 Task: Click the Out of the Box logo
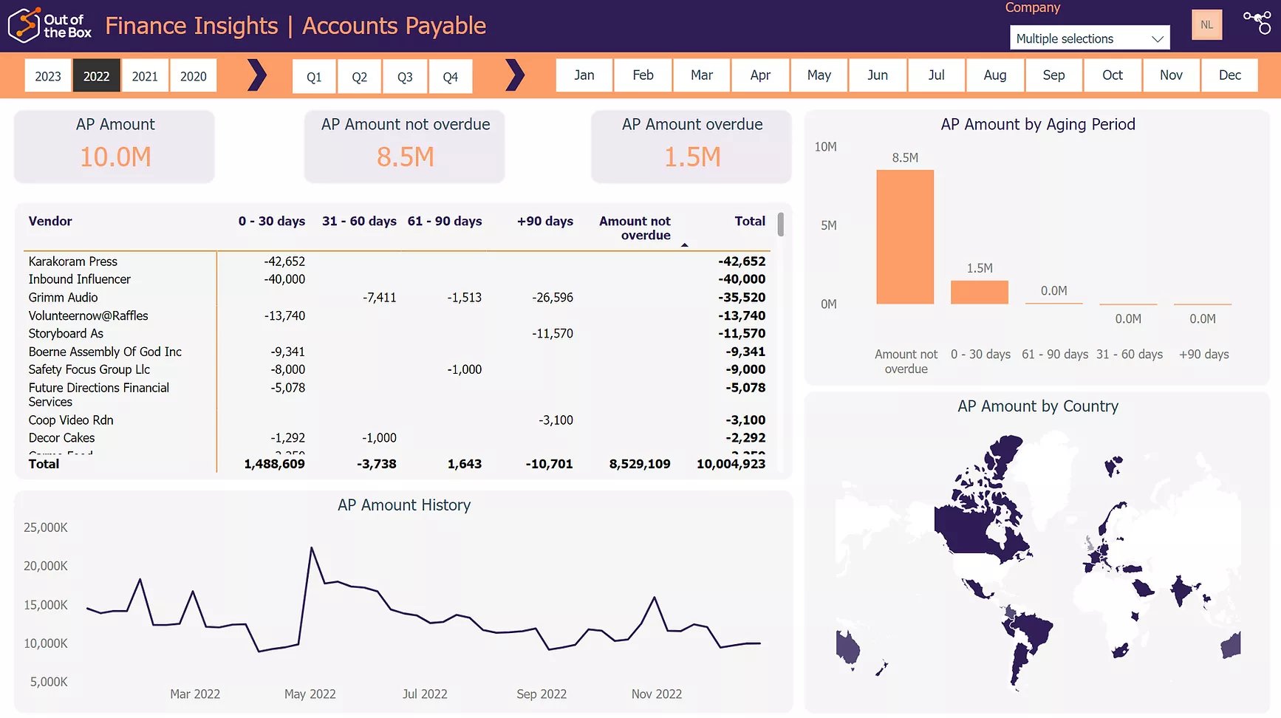pyautogui.click(x=49, y=25)
